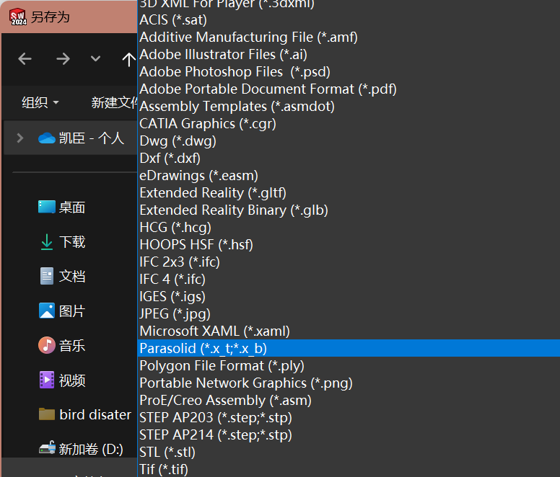Choose Dwg (*.dwg) file type
Image resolution: width=560 pixels, height=477 pixels.
coord(349,141)
